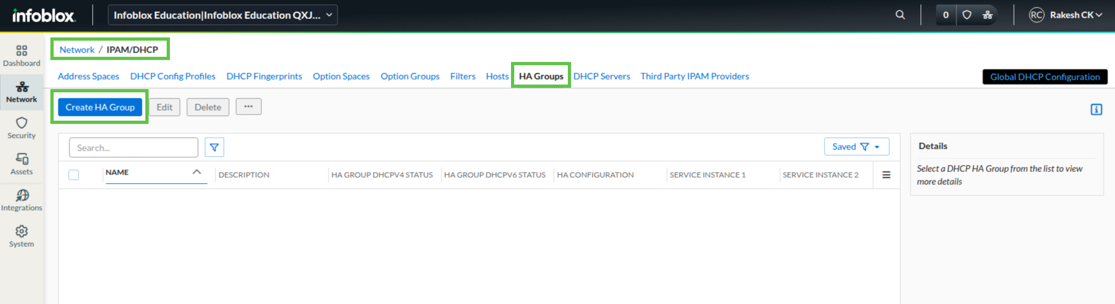Click the Create HA Group button
This screenshot has width=1115, height=304.
[x=100, y=107]
